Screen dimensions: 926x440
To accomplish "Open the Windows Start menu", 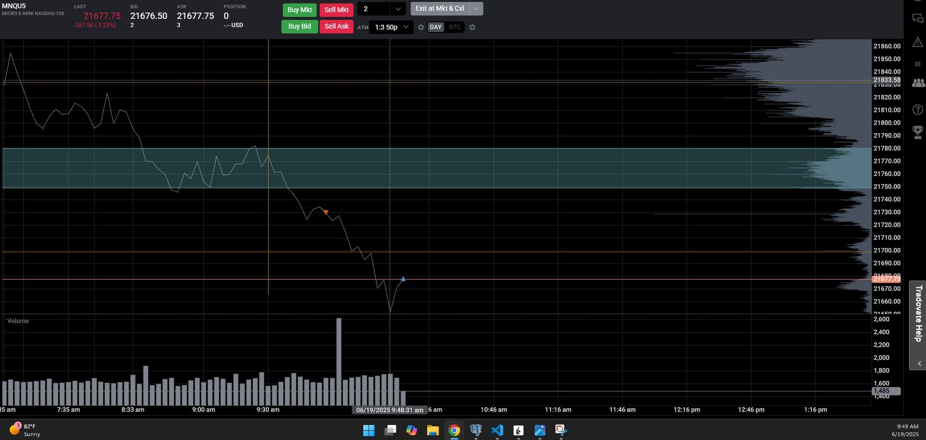I will click(x=369, y=430).
